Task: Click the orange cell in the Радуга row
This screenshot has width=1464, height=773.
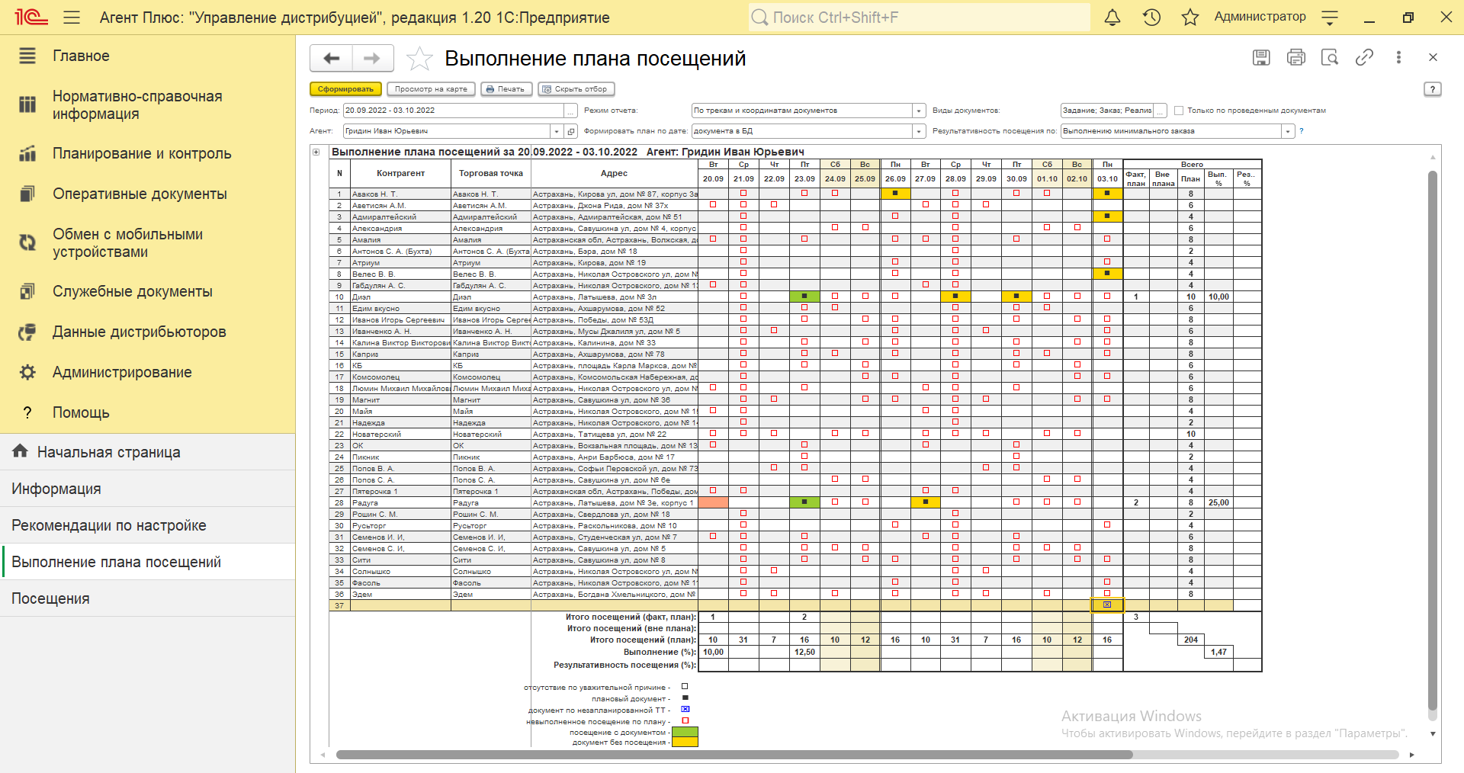Action: [713, 502]
